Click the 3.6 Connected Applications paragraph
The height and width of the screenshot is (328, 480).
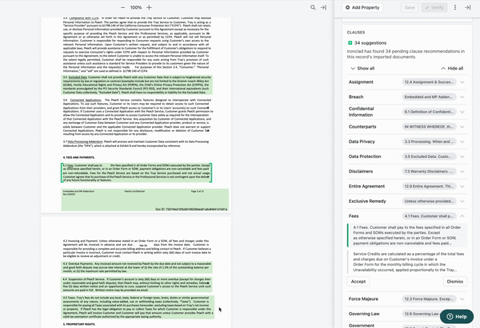(x=138, y=117)
